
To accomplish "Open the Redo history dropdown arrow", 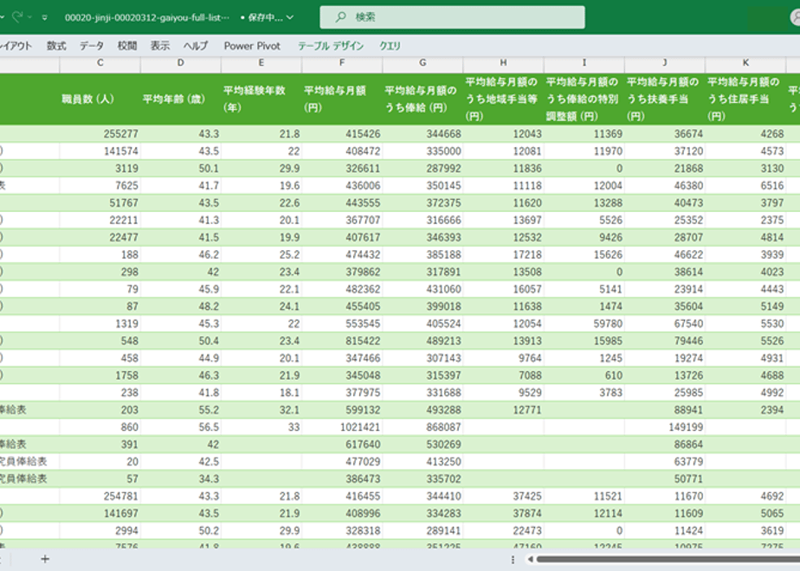I will pos(29,17).
